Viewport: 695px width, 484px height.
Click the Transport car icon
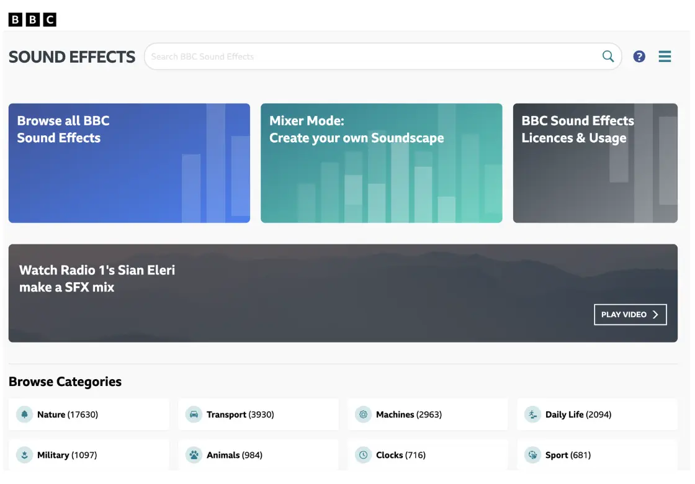tap(194, 415)
